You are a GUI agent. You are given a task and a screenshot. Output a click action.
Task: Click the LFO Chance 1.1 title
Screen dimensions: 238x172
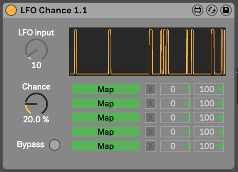(x=54, y=10)
